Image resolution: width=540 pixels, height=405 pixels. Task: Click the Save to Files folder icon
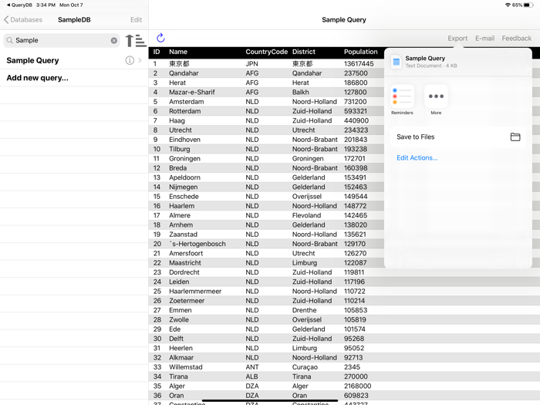[x=515, y=137]
